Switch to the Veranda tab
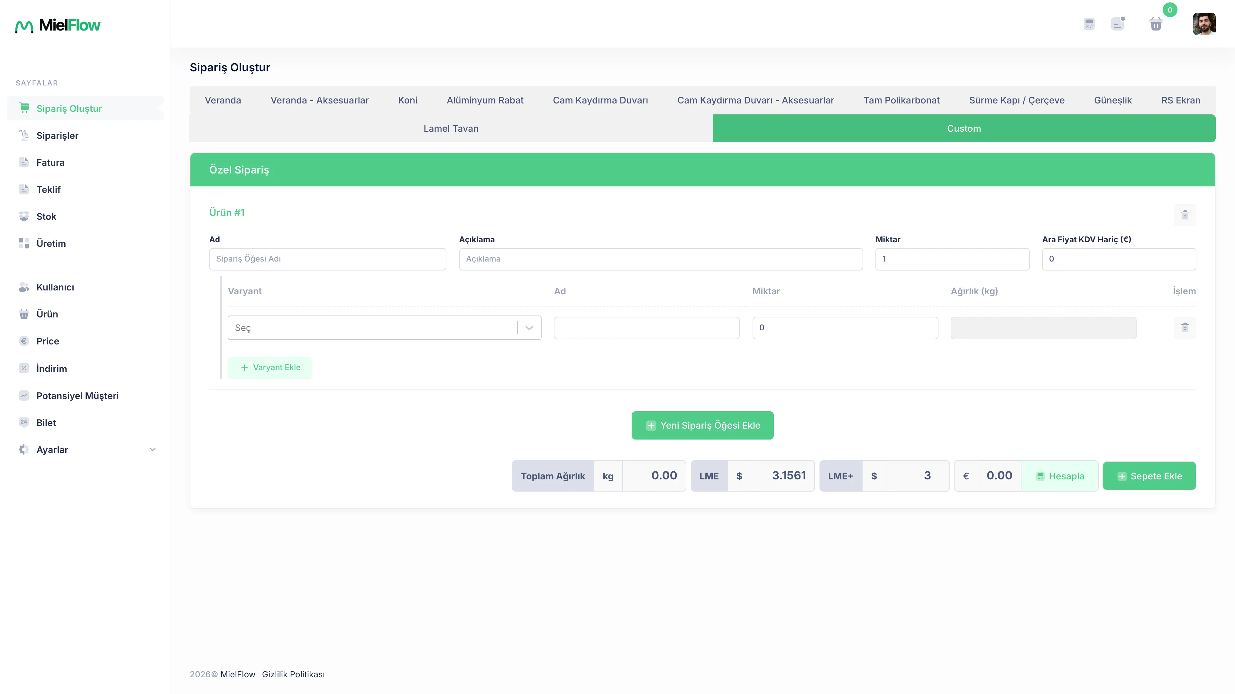 223,100
